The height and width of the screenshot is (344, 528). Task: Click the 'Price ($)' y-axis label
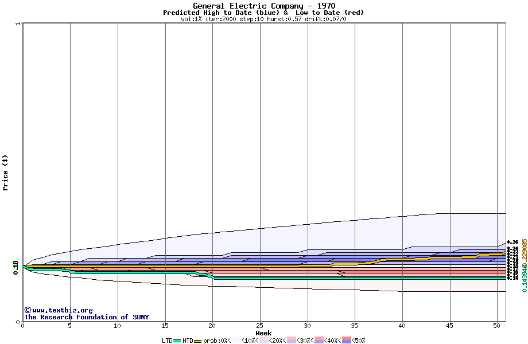click(x=5, y=173)
